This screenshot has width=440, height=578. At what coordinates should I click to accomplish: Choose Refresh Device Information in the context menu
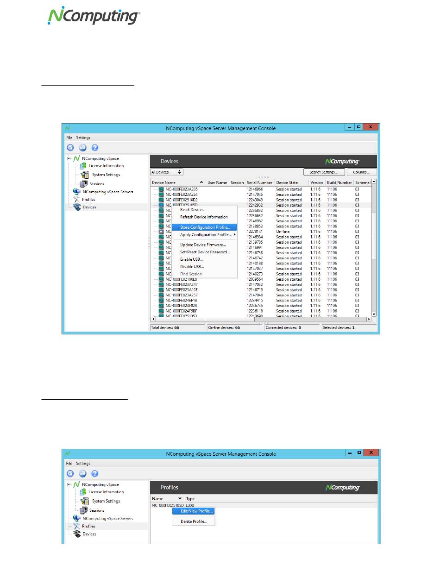pos(204,217)
